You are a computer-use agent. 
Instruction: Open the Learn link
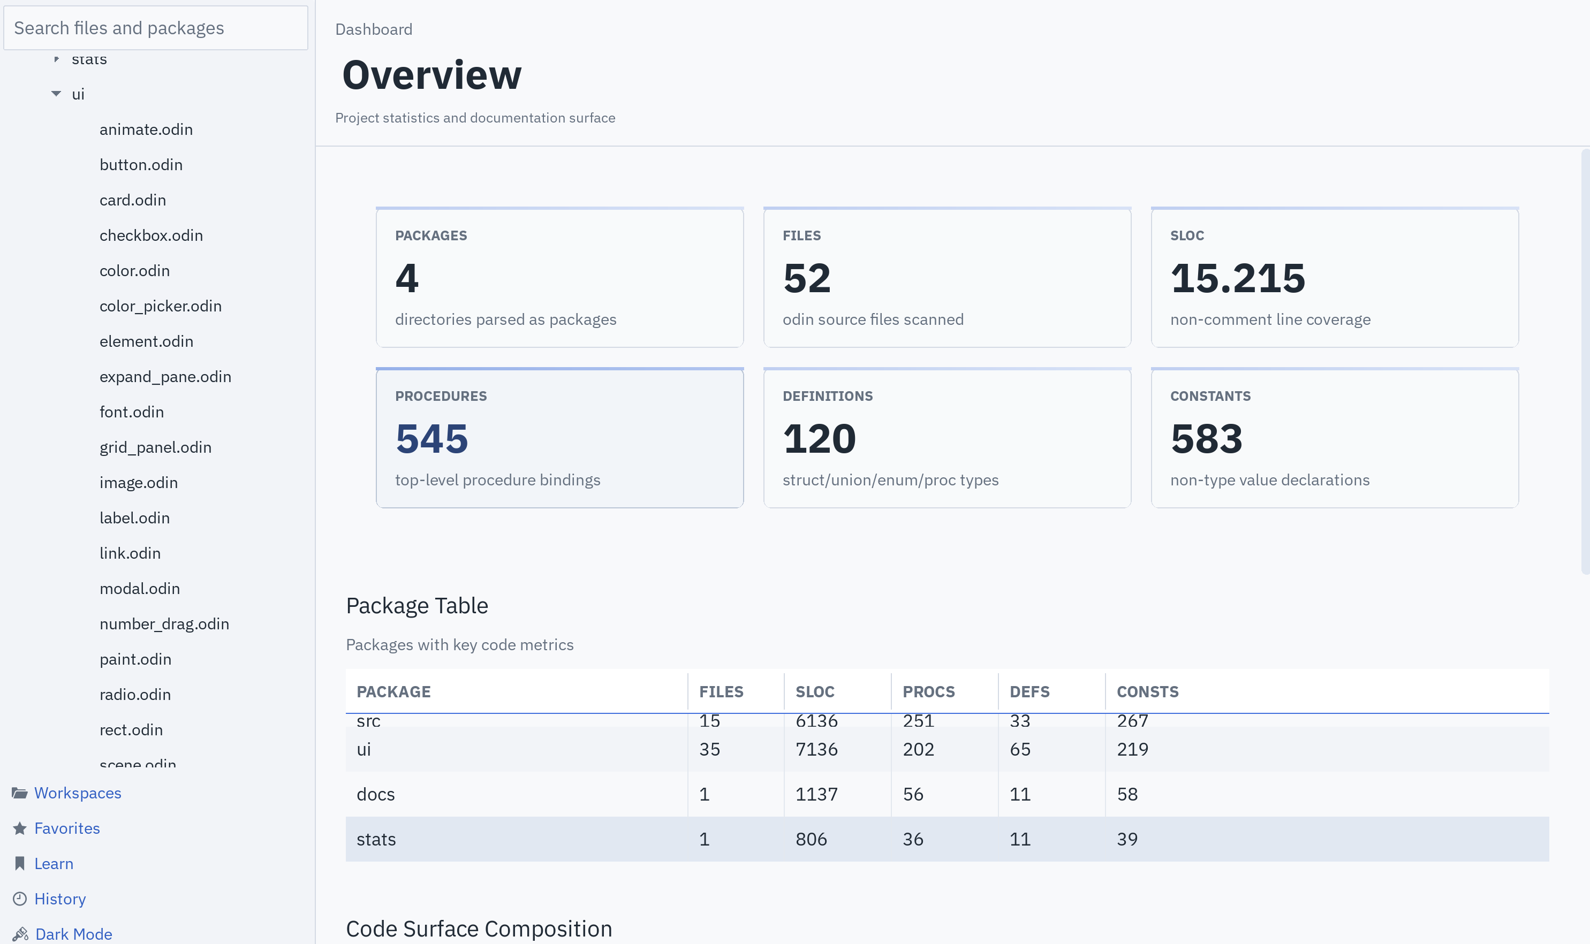tap(54, 863)
